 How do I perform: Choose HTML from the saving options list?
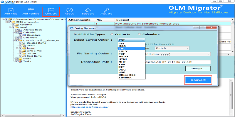(132, 59)
